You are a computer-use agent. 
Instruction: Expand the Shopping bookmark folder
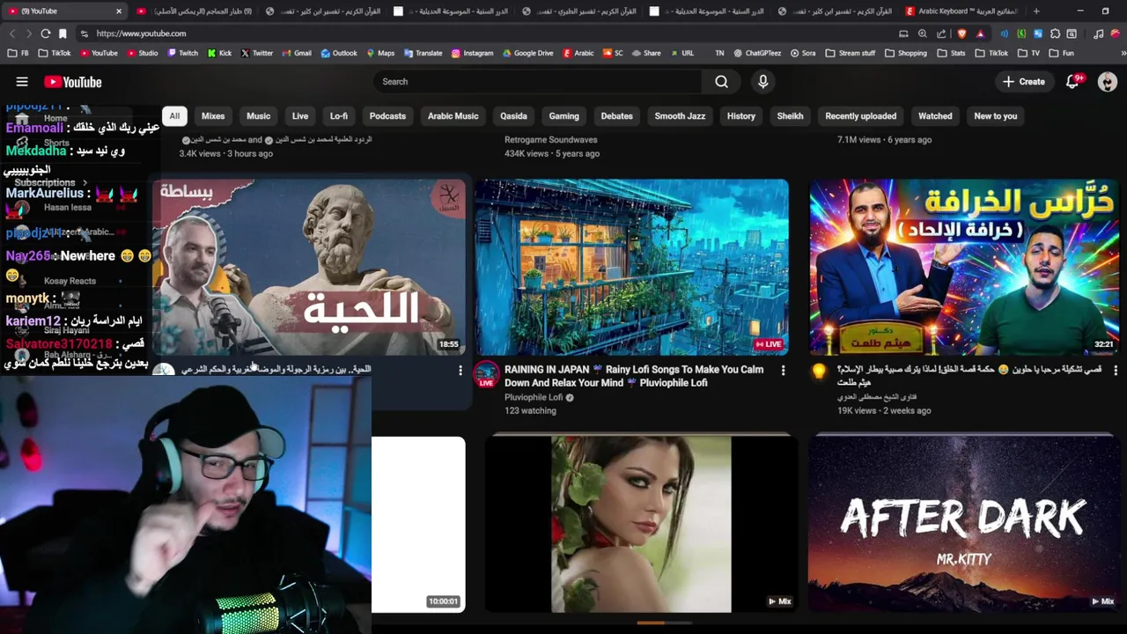tap(906, 53)
